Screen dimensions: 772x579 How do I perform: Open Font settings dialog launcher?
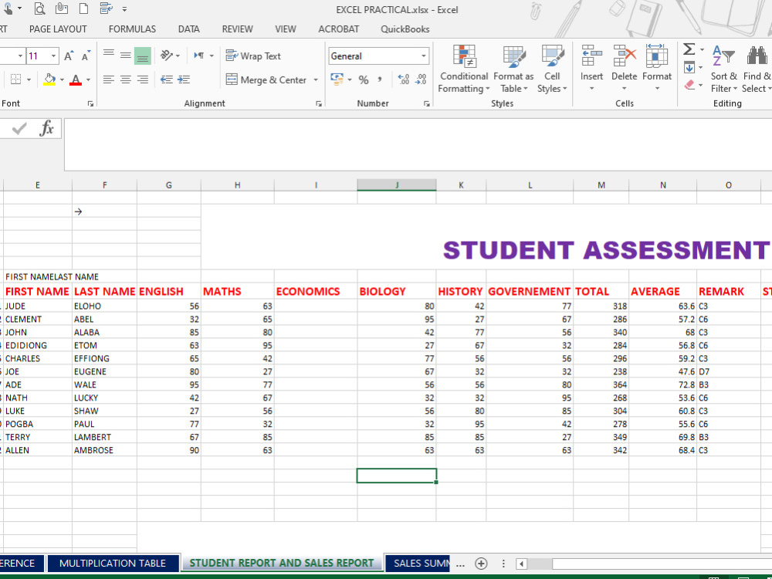(90, 103)
